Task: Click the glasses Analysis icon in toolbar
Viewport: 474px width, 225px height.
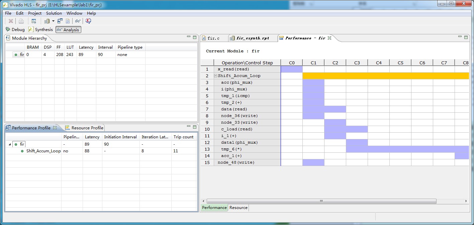Action: coord(78,21)
